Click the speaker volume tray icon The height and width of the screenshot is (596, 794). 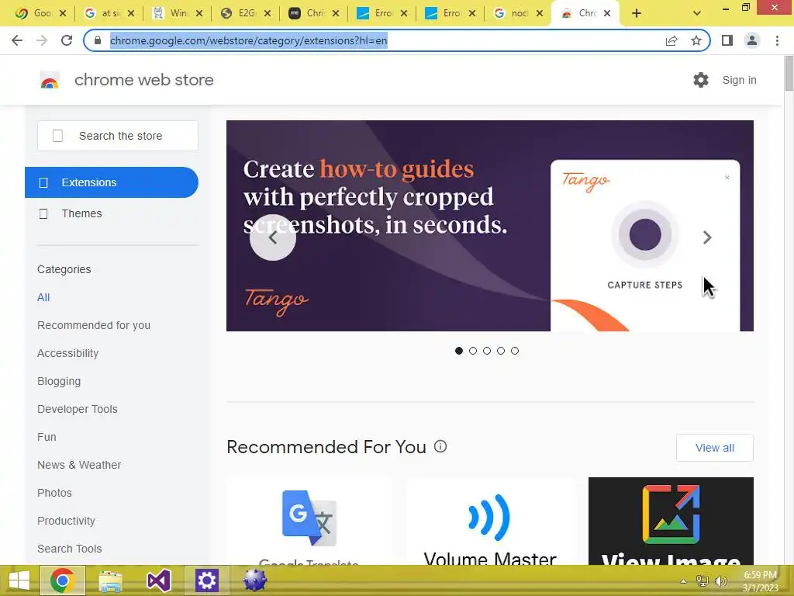point(720,581)
